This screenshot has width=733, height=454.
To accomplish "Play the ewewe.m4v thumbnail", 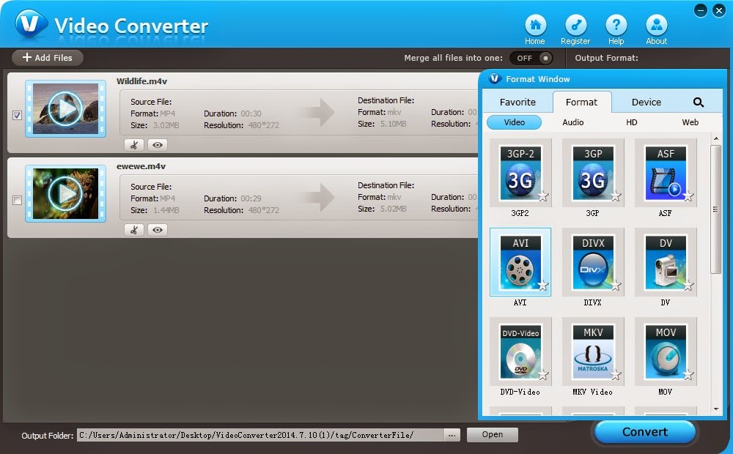I will point(65,194).
